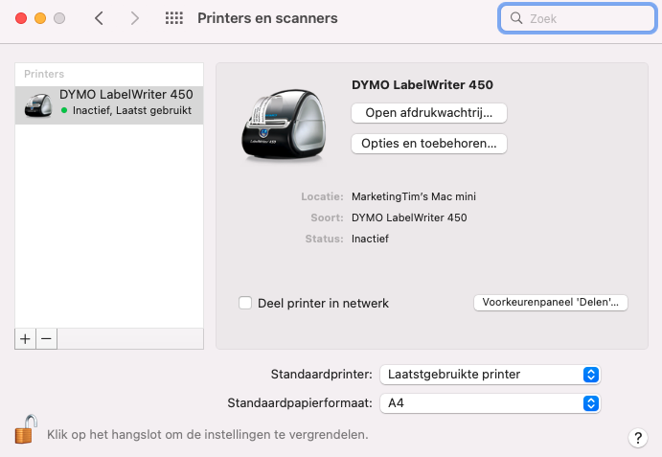Image resolution: width=662 pixels, height=457 pixels.
Task: Enable 'Deel printer in netwerk' checkbox
Action: coord(245,303)
